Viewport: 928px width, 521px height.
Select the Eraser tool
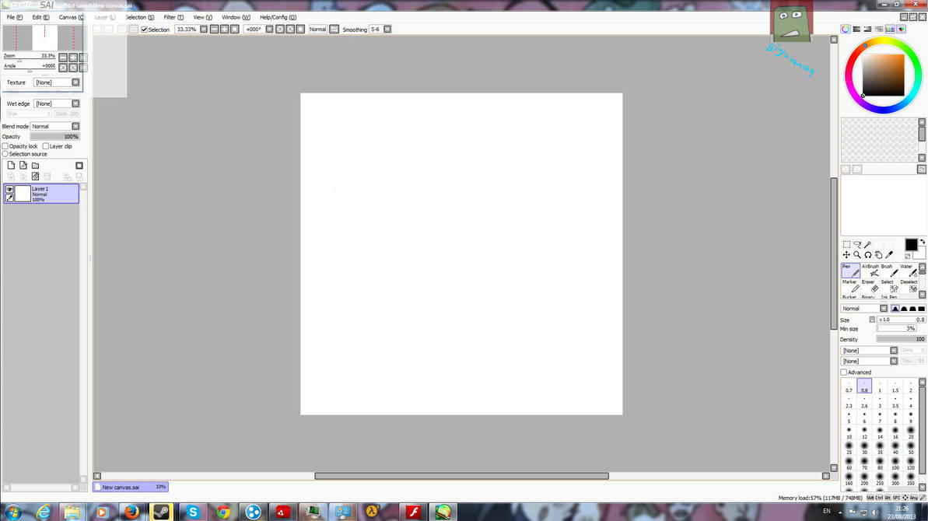click(871, 286)
